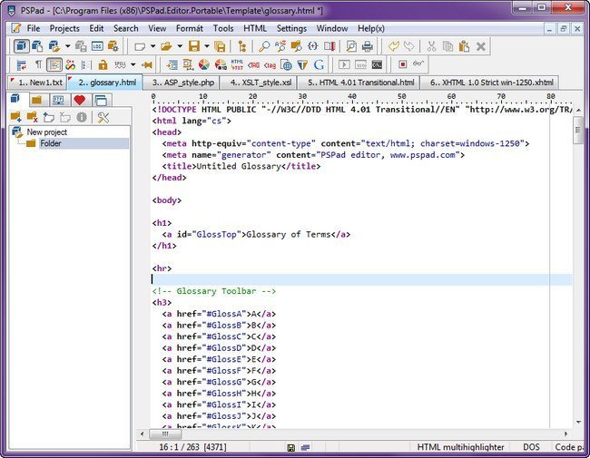Image resolution: width=590 pixels, height=458 pixels.
Task: Expand the Save dropdown arrow
Action: point(207,46)
